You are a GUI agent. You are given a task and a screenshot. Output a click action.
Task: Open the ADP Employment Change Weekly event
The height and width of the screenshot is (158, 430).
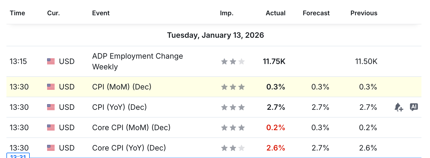[x=137, y=61]
